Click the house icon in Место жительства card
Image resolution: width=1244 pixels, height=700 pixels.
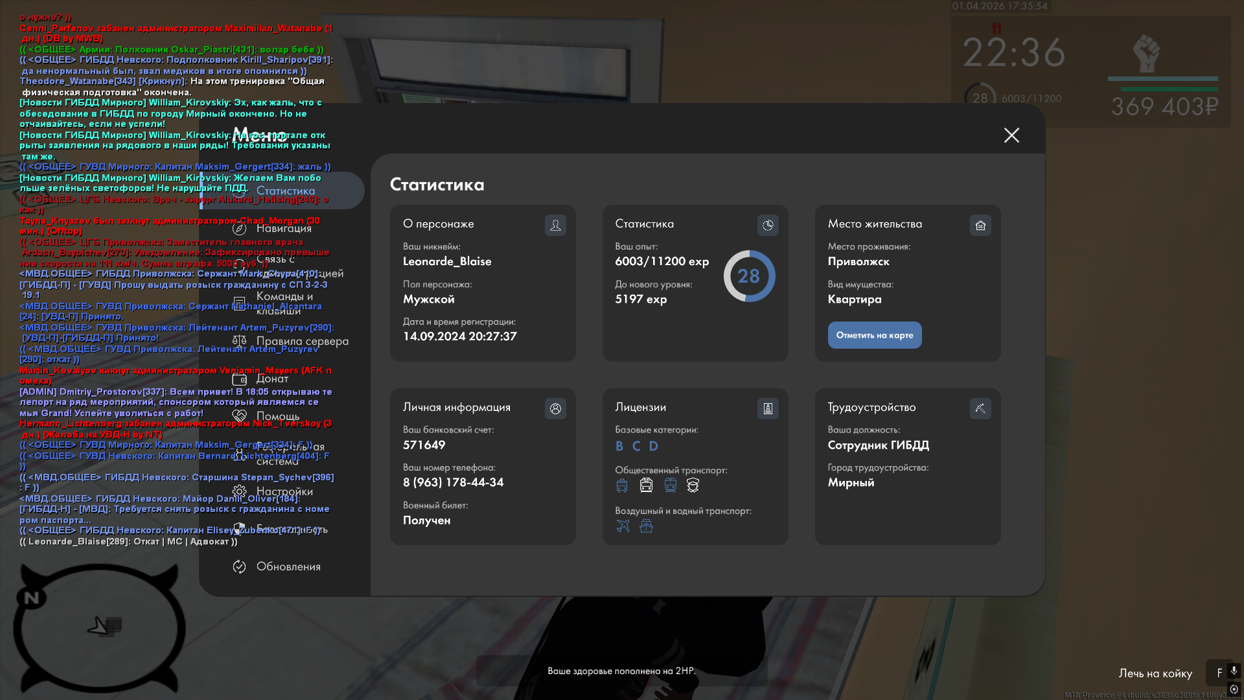[x=980, y=225]
